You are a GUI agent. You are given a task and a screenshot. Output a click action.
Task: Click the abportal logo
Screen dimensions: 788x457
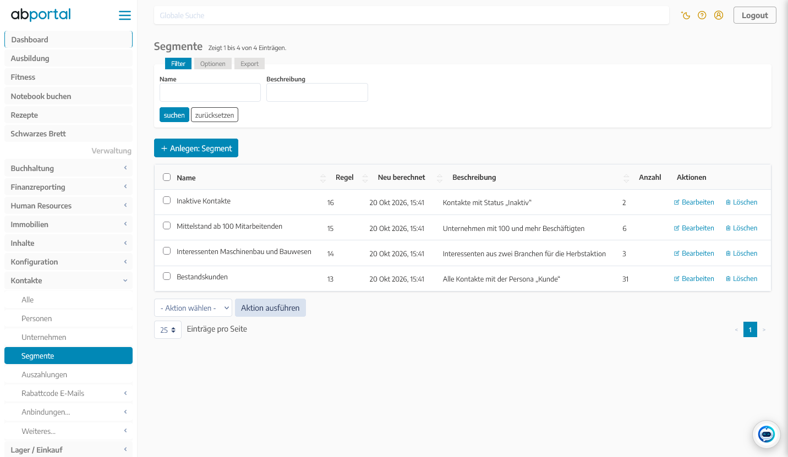pos(41,15)
